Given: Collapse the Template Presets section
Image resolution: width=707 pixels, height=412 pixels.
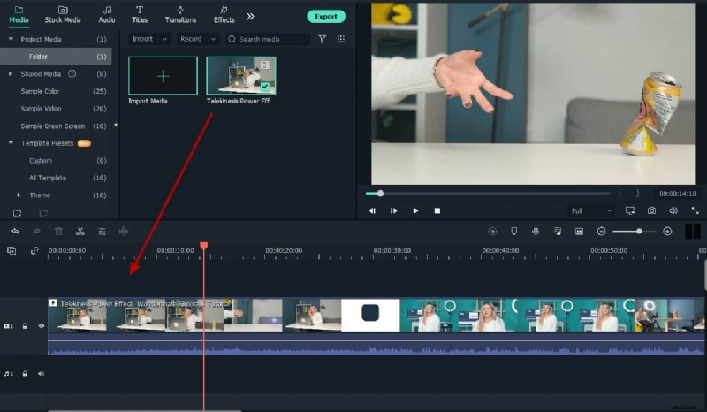Looking at the screenshot, I should [11, 143].
